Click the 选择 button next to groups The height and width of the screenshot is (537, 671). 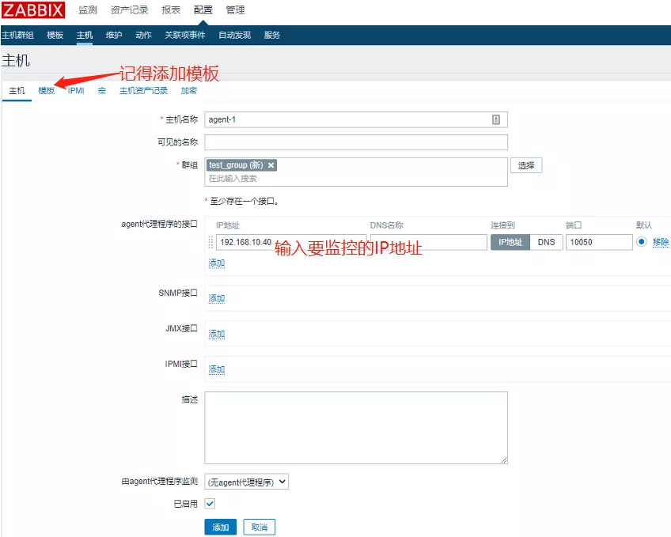tap(526, 165)
